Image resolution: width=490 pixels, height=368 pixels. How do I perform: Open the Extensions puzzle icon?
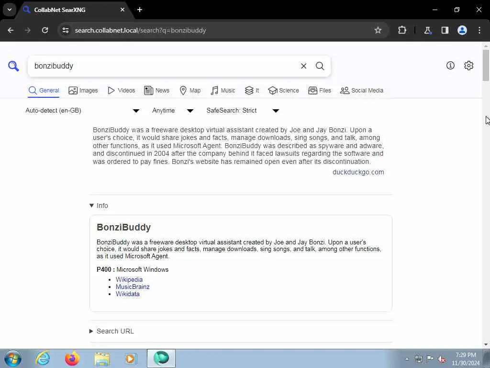tap(402, 30)
